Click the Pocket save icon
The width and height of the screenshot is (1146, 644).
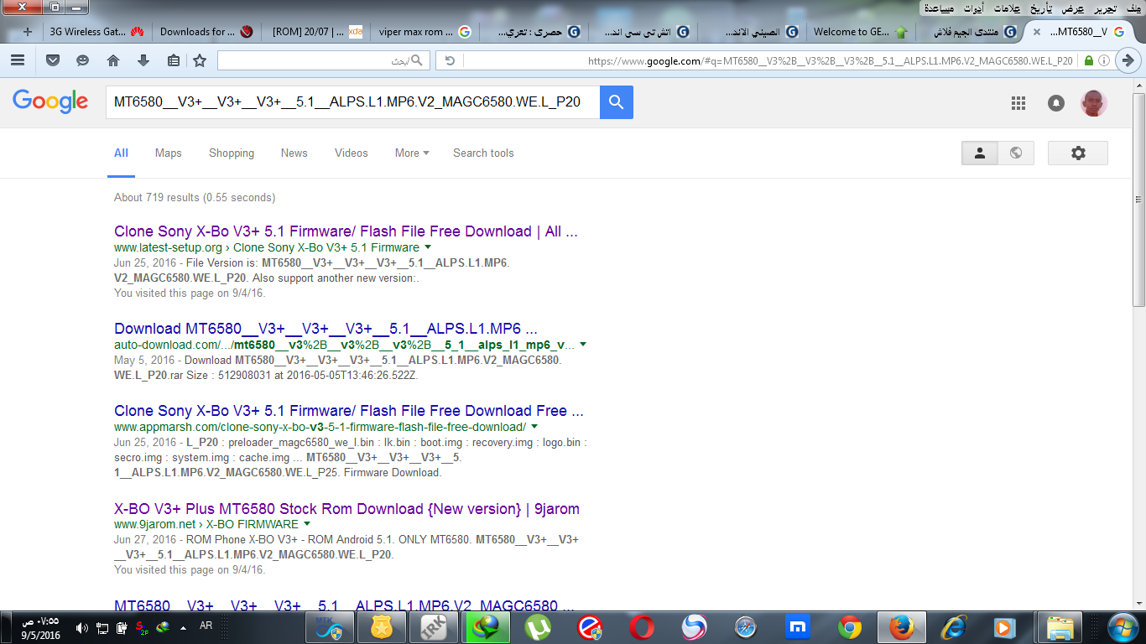pos(53,60)
